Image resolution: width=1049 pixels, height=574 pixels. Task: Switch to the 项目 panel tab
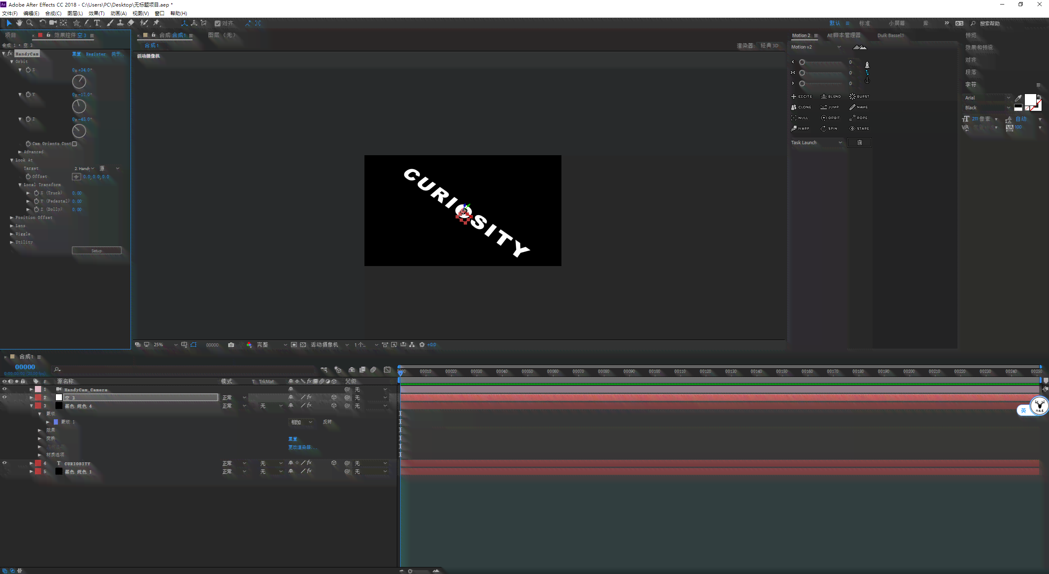[x=10, y=35]
